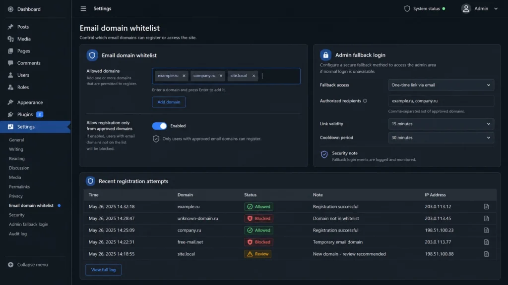508x285 pixels.
Task: Click the Plugins icon in sidebar
Action: coord(11,114)
